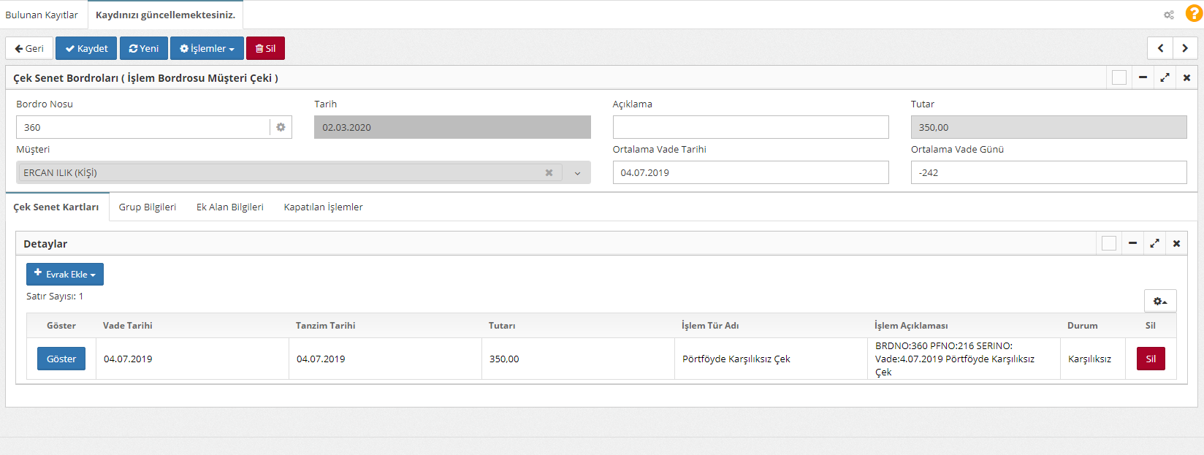Toggle the checkbox in Detaylar panel header

[1108, 243]
